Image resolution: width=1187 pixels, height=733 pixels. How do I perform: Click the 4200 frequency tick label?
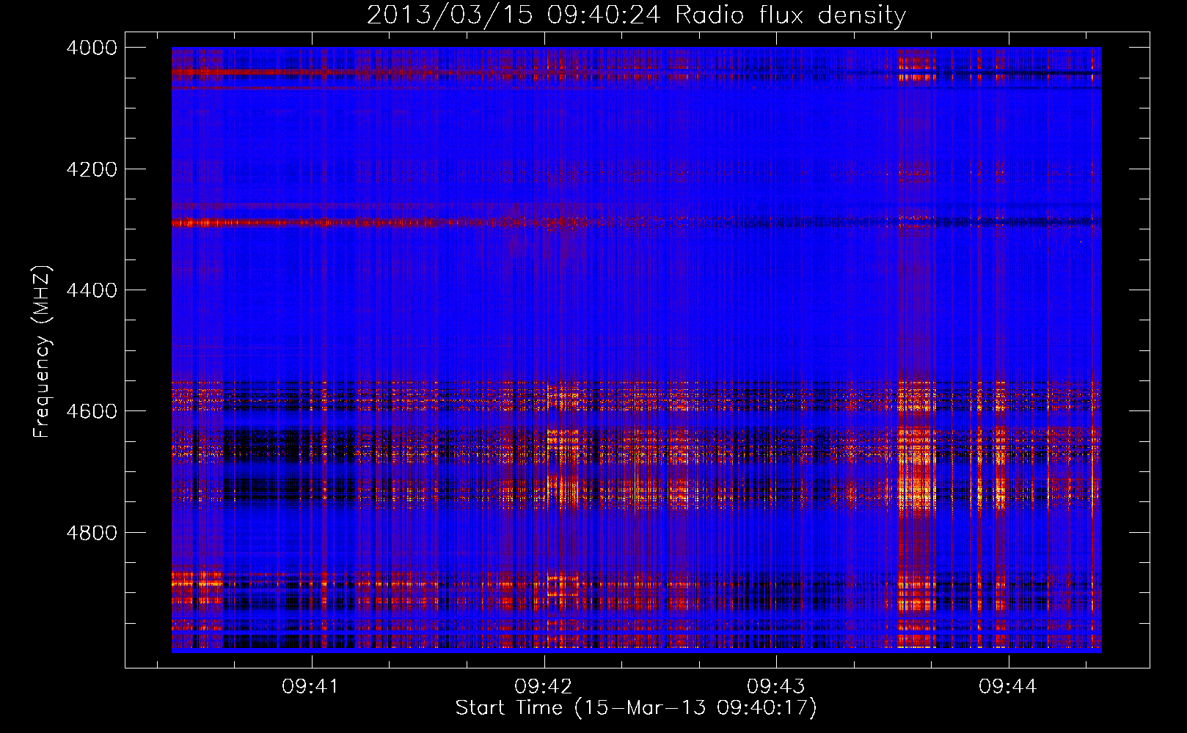[92, 169]
